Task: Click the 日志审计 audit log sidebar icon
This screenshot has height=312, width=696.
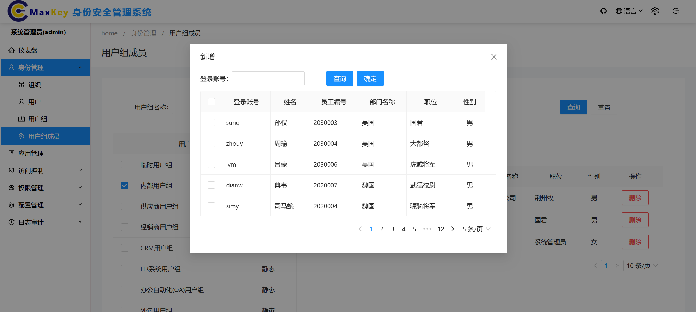Action: point(11,222)
